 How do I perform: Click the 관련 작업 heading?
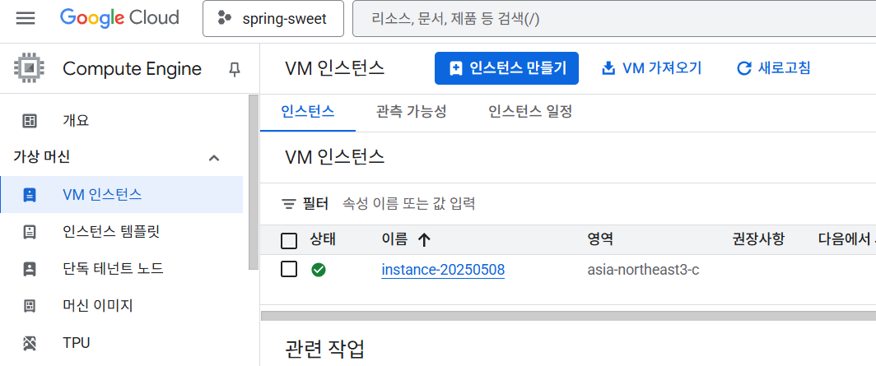(x=324, y=350)
